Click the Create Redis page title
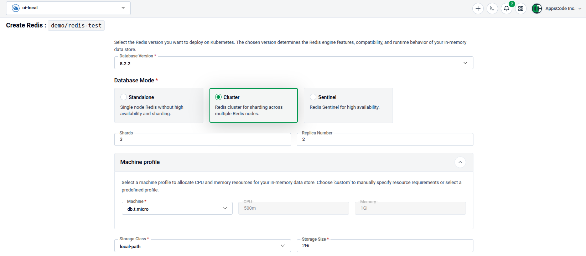Image resolution: width=586 pixels, height=256 pixels. (x=26, y=25)
